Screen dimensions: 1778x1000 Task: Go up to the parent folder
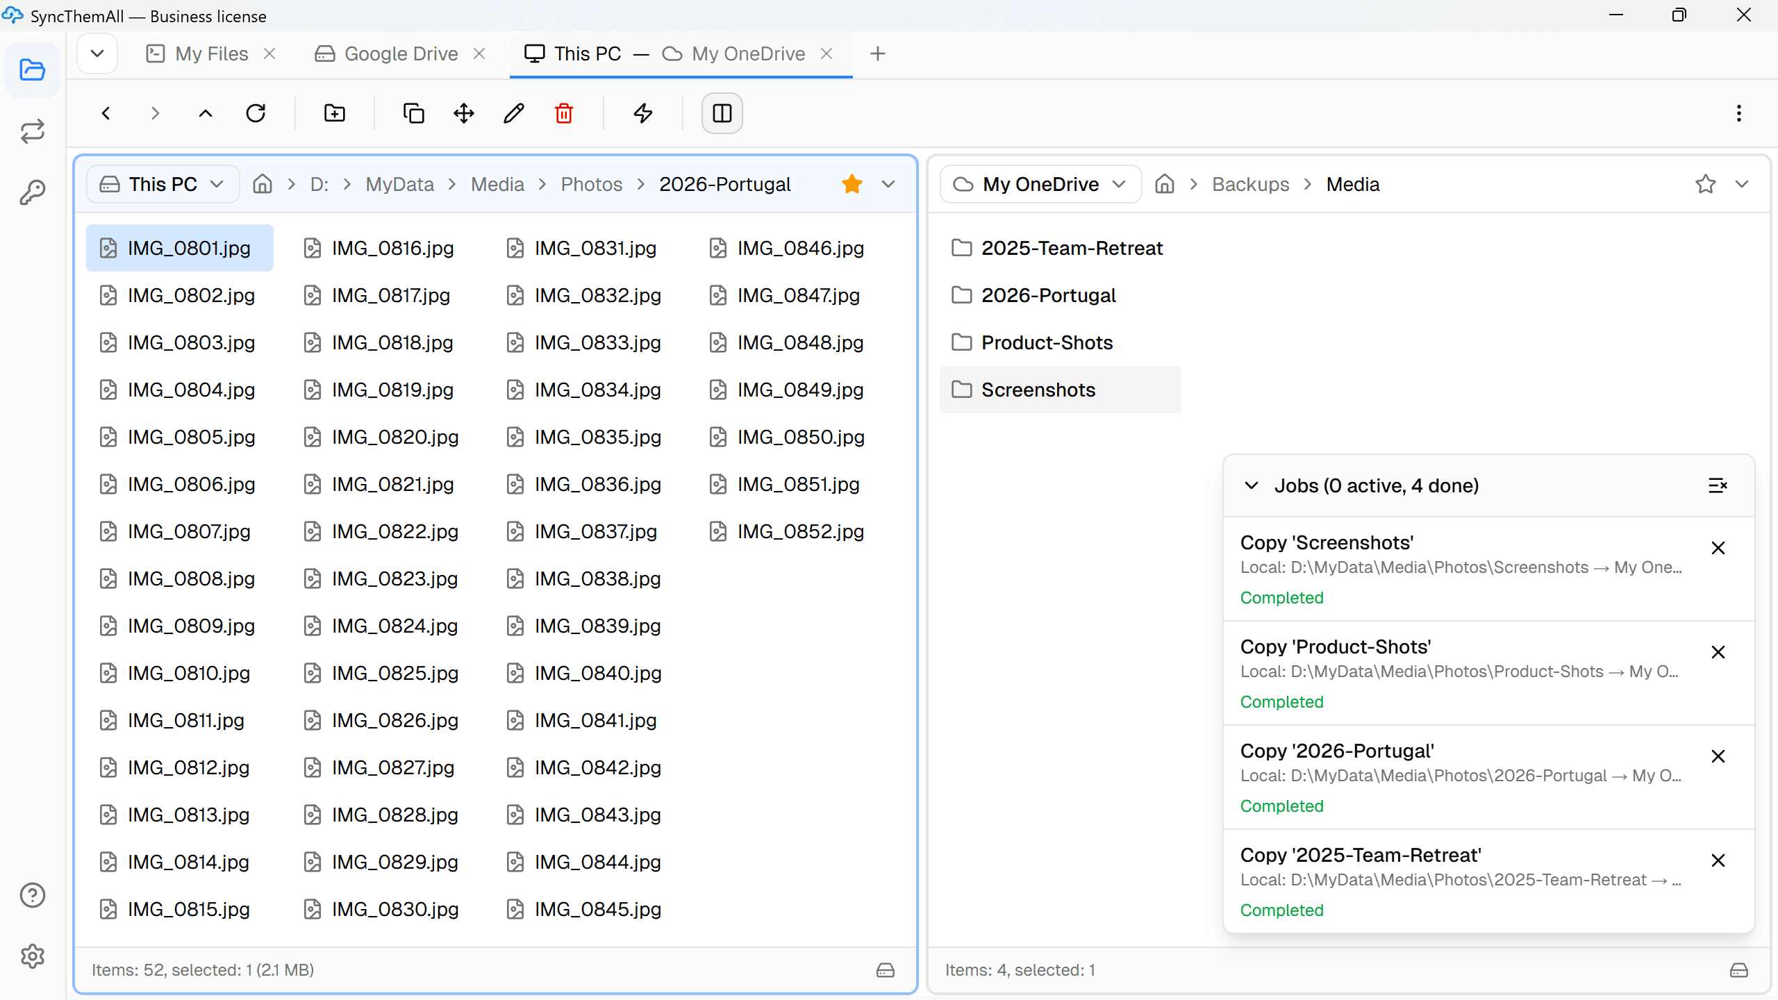(206, 113)
